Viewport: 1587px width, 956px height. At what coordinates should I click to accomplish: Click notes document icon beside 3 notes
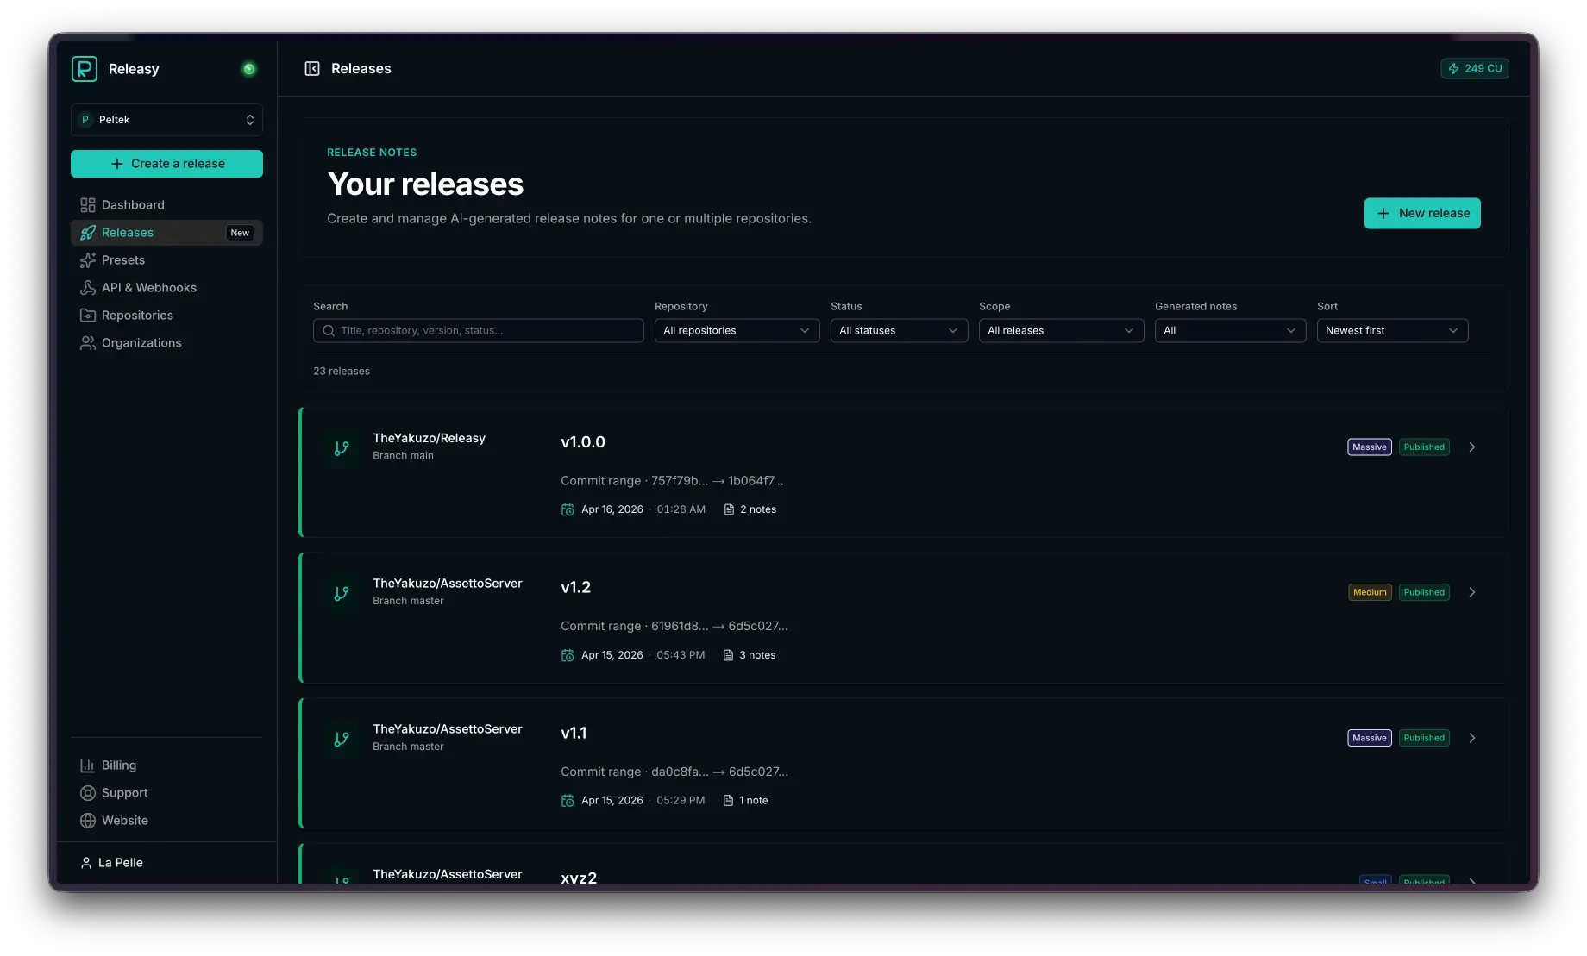(728, 656)
